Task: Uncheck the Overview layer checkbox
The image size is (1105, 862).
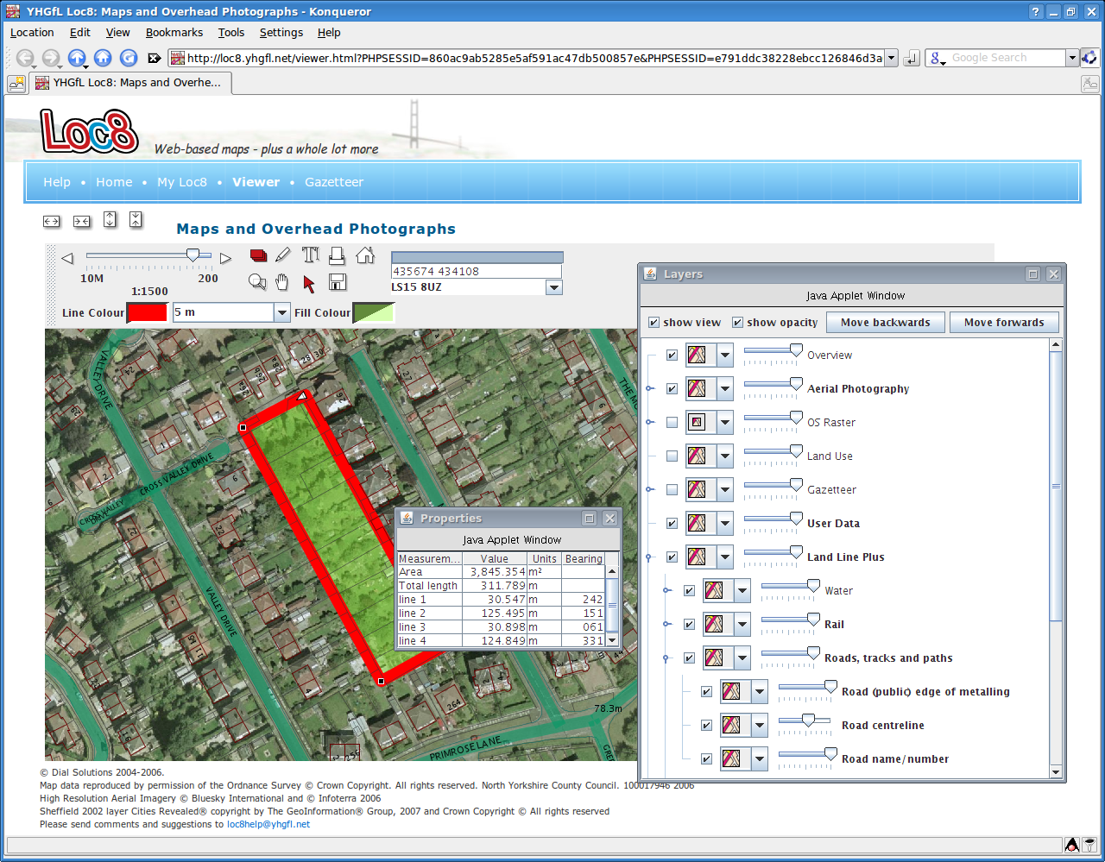Action: click(672, 355)
